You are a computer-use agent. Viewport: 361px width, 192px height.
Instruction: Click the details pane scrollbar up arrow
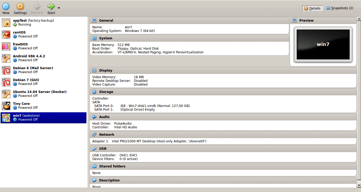[359, 19]
